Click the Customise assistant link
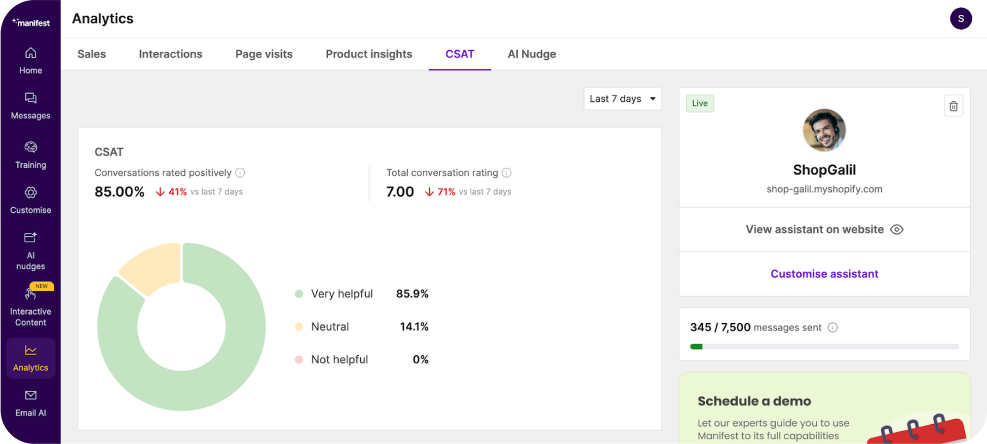This screenshot has width=987, height=444. coord(824,274)
